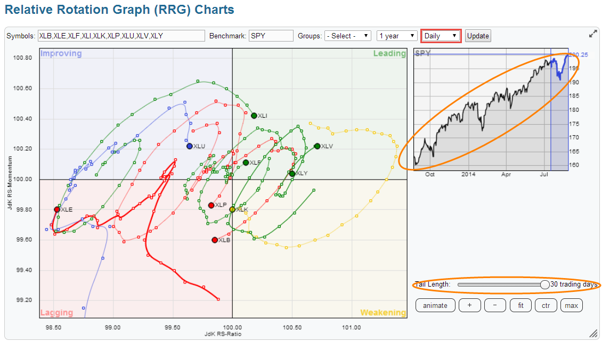
Task: Select the XLV green marker dot
Action: pos(318,146)
